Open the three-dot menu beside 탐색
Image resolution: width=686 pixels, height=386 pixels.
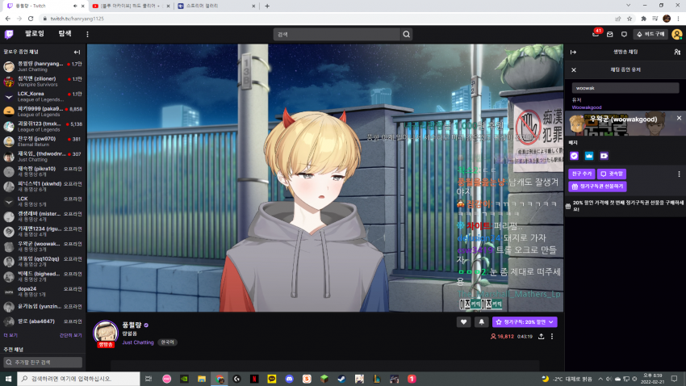click(87, 34)
